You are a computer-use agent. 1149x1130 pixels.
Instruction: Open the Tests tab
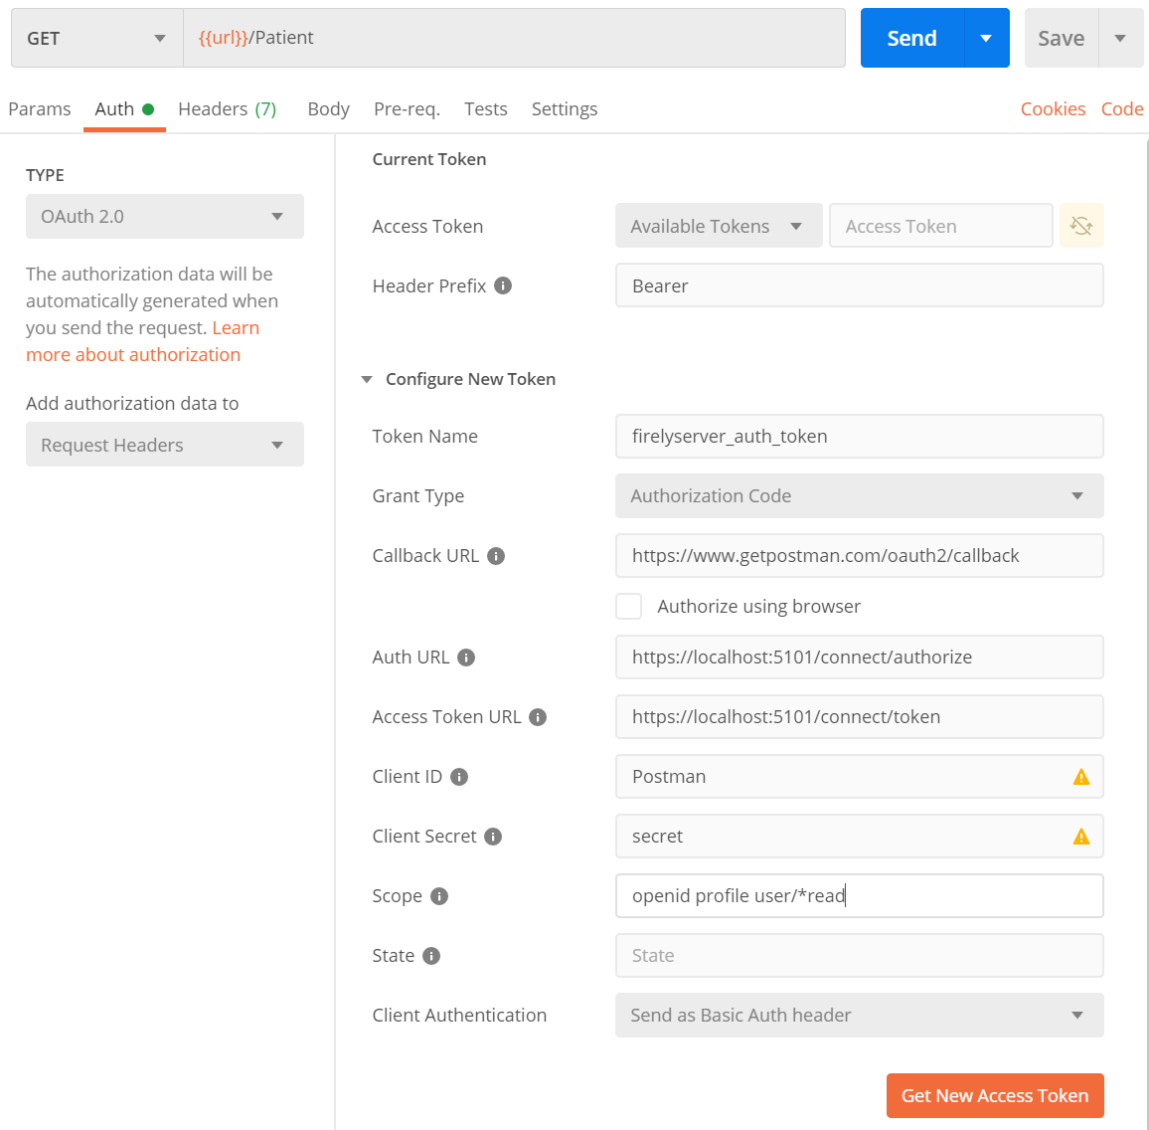click(486, 109)
